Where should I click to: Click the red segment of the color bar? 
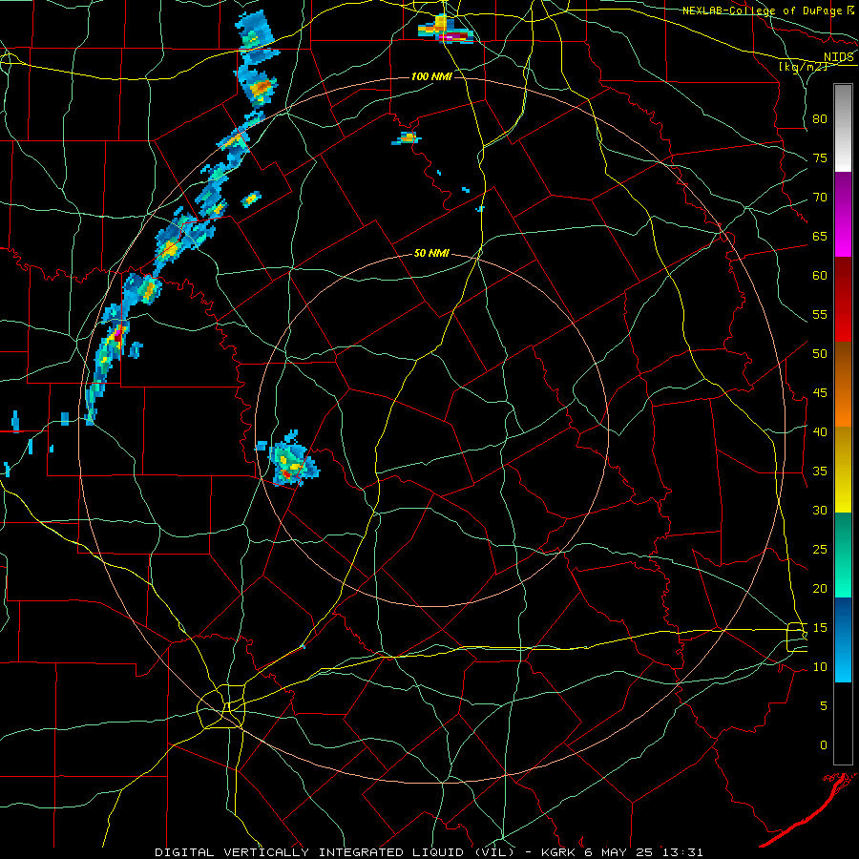[x=843, y=300]
